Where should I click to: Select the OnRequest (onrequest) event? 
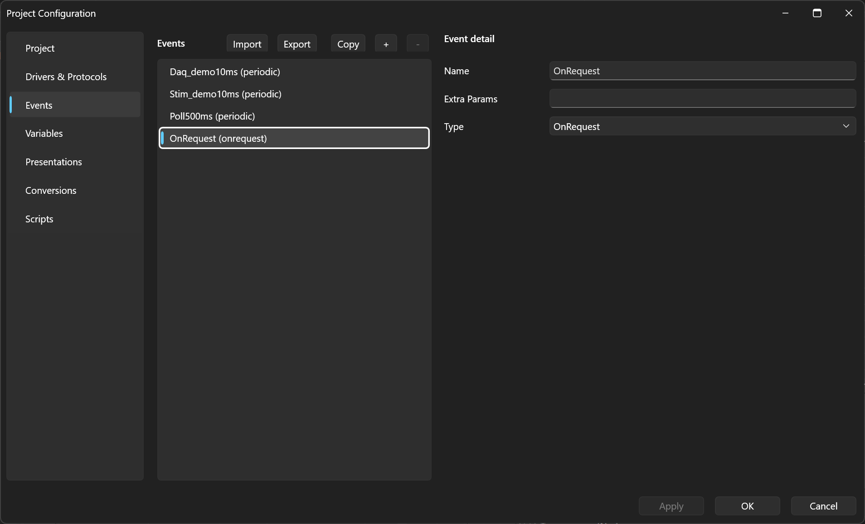coord(294,138)
